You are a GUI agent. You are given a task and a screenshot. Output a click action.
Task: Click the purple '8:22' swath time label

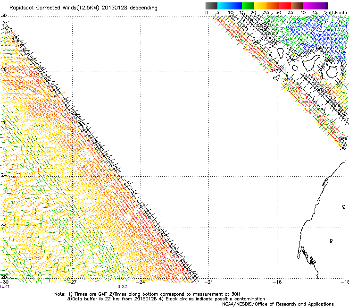tap(122, 287)
